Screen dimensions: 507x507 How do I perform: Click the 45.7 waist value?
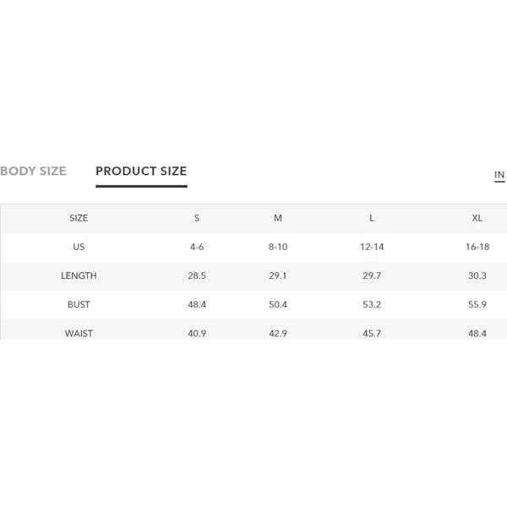point(372,333)
